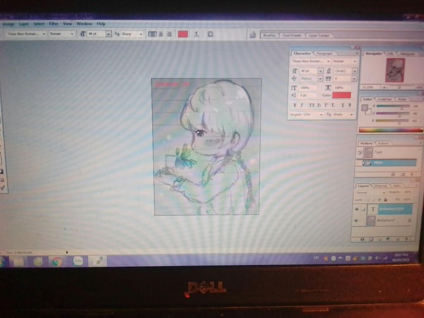Toggle All Caps in Character panel
Image resolution: width=424 pixels, height=318 pixels.
[312, 105]
